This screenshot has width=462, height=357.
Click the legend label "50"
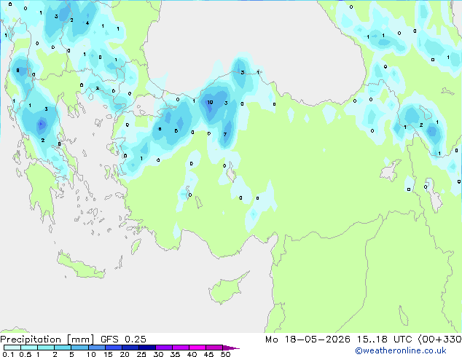[x=226, y=354]
